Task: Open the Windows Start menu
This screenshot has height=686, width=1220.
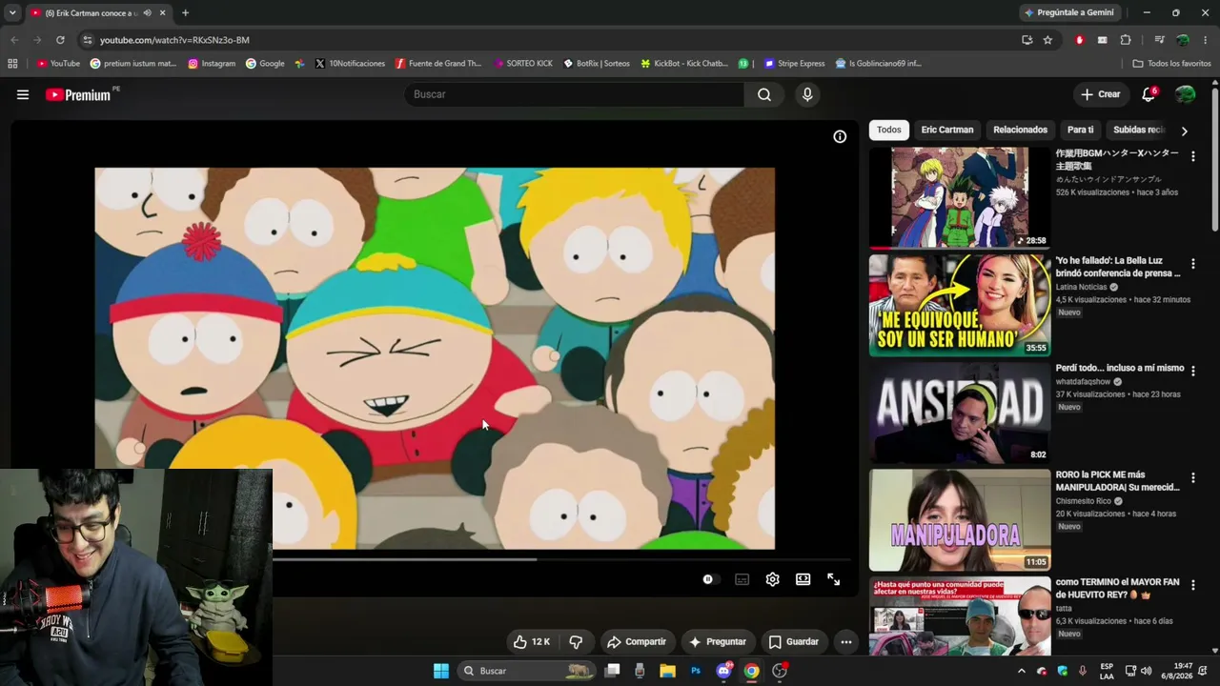Action: (x=441, y=671)
